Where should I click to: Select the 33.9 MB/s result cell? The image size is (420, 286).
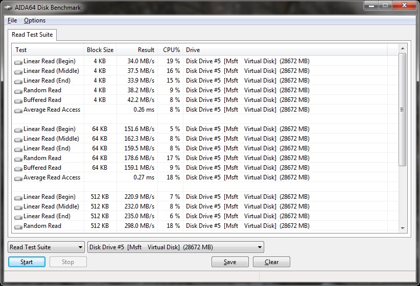141,81
